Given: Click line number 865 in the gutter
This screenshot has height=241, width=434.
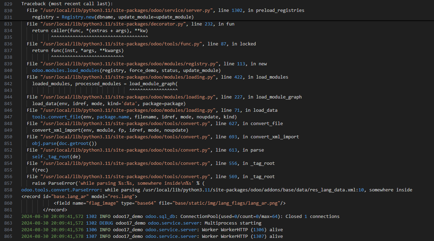Looking at the screenshot, I should pos(8,236).
